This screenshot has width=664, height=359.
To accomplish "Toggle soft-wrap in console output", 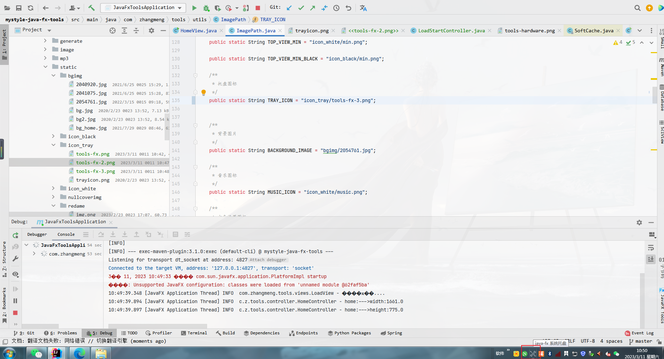I will click(x=651, y=248).
